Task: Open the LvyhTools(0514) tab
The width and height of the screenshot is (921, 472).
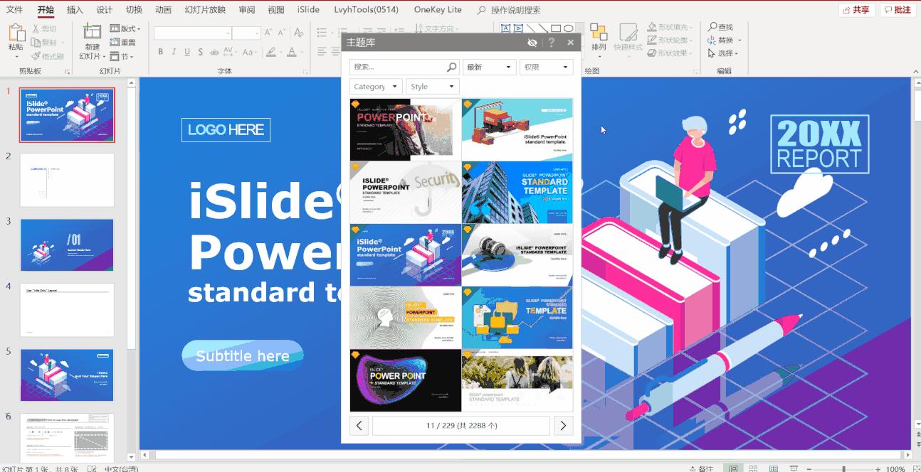Action: (366, 10)
